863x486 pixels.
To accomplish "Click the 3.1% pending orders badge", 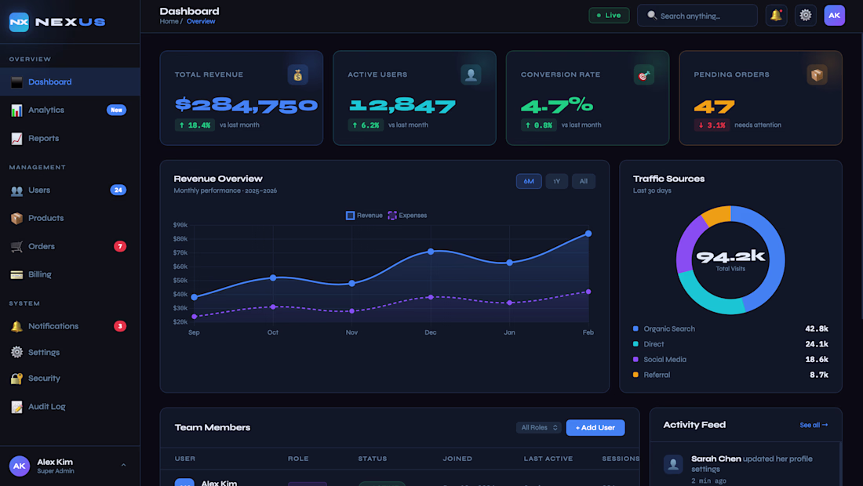I will (x=712, y=125).
